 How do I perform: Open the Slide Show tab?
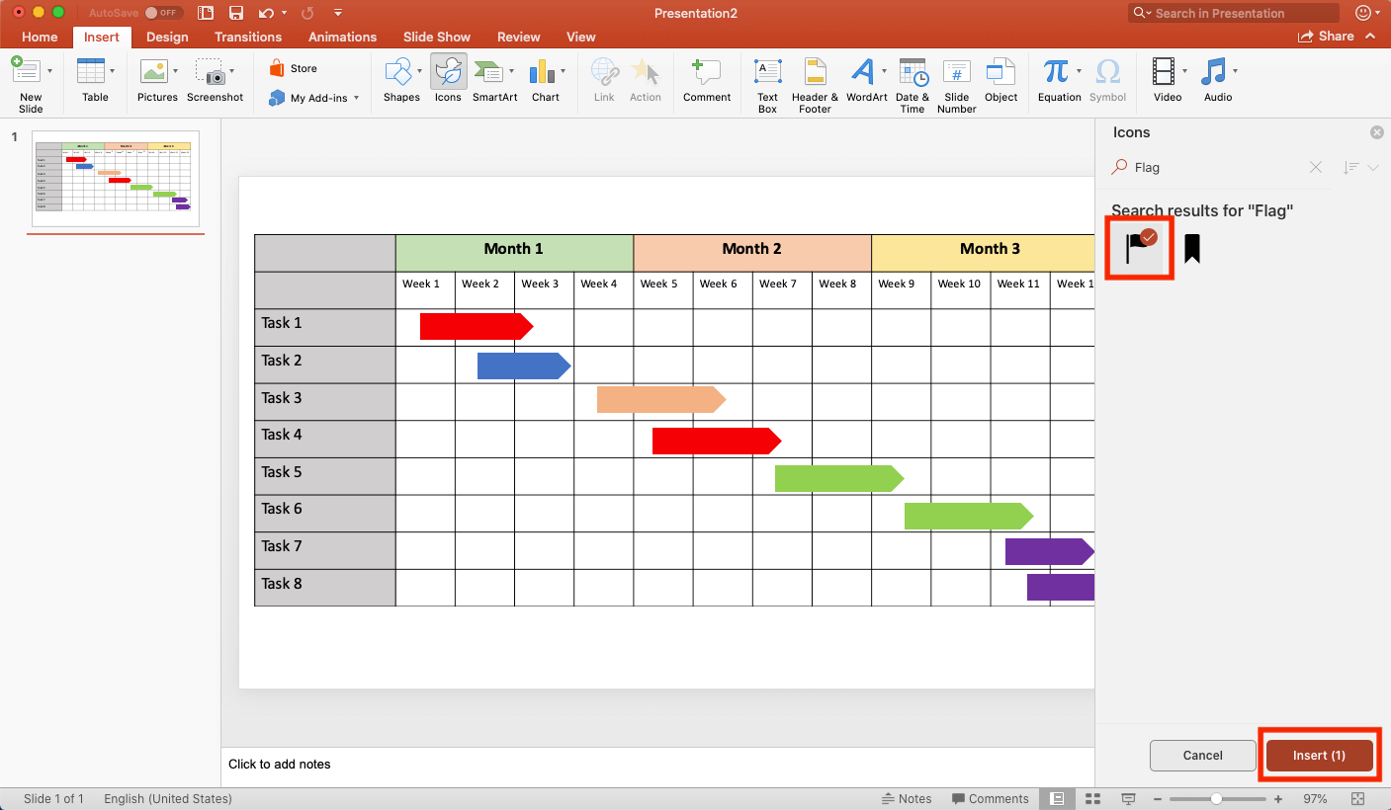pyautogui.click(x=436, y=37)
